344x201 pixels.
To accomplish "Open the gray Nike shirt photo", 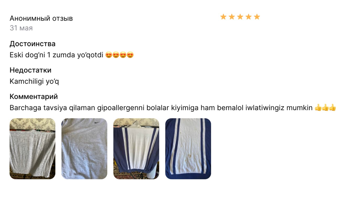I will 84,149.
